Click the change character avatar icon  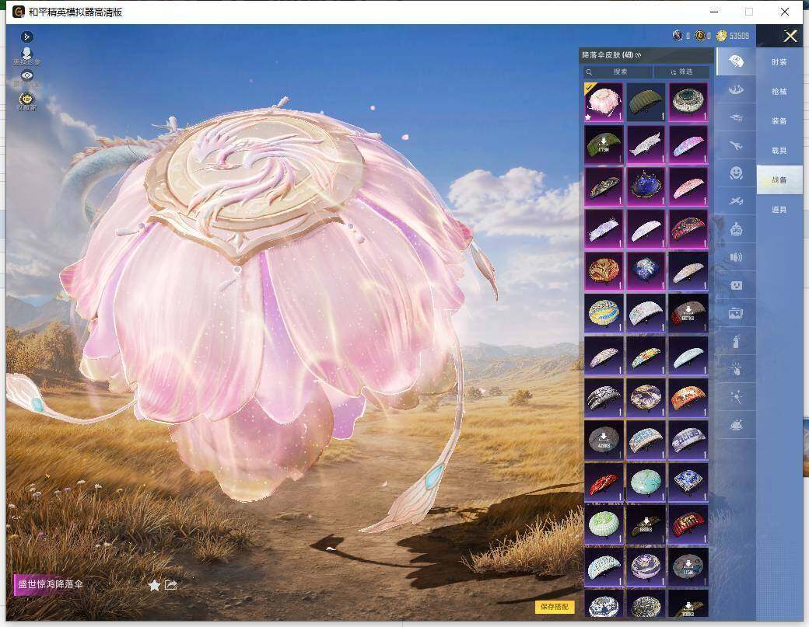coord(26,56)
